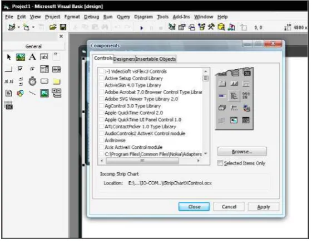
Task: Open the Object Browser from the toolbar
Action: coord(201,27)
